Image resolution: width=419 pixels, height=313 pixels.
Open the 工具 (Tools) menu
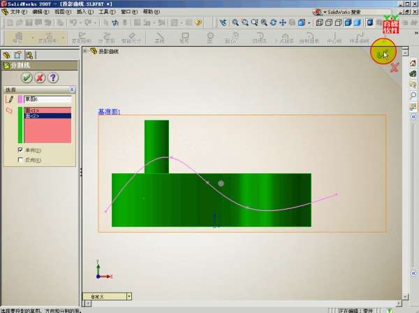pyautogui.click(x=103, y=12)
